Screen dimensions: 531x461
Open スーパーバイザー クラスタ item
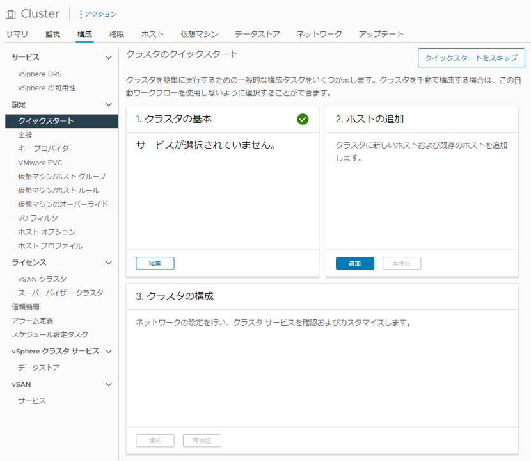61,293
